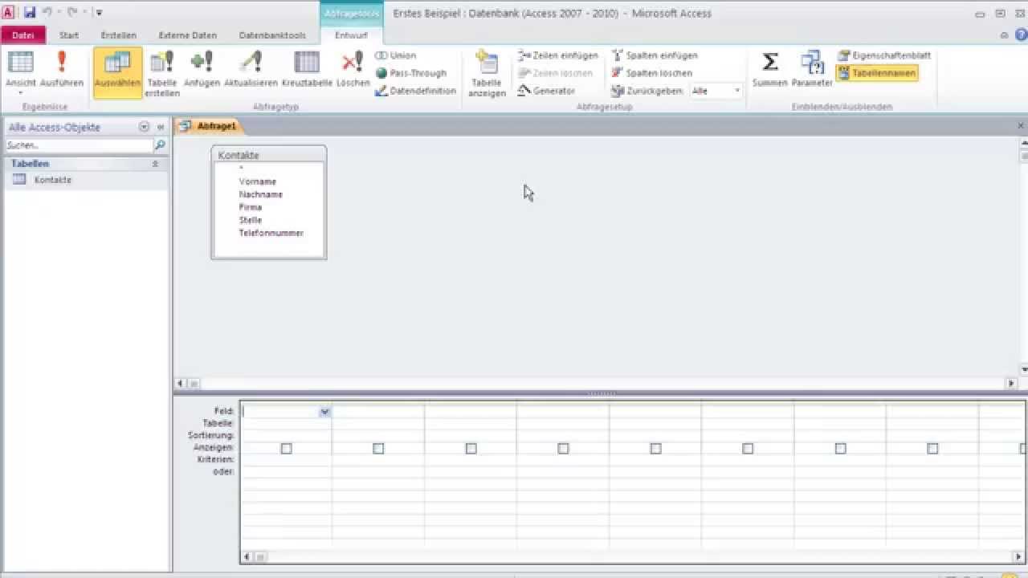Image resolution: width=1028 pixels, height=578 pixels.
Task: Select the Abfrage1 document tab
Action: (x=209, y=126)
